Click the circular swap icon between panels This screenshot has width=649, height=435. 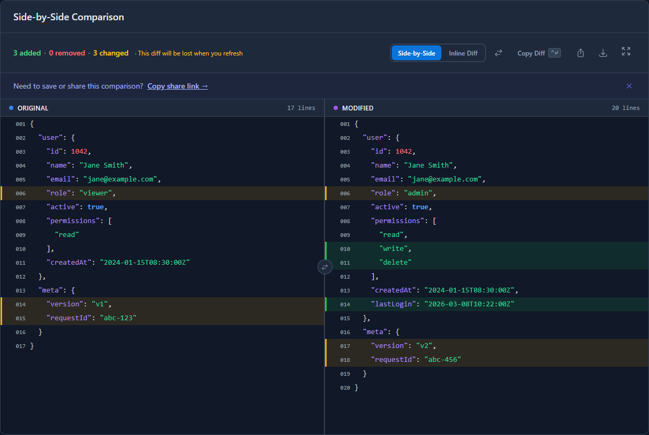324,267
